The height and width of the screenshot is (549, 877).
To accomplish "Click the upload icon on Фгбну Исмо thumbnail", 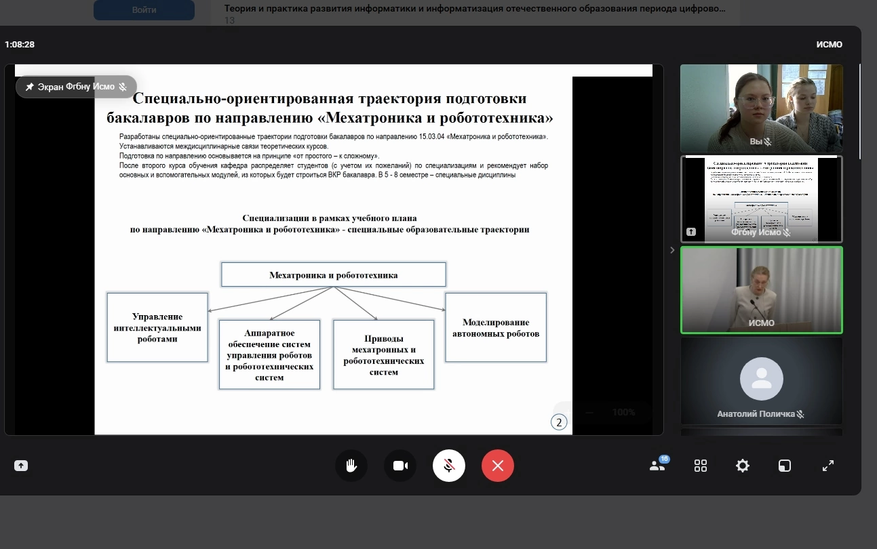I will [691, 232].
